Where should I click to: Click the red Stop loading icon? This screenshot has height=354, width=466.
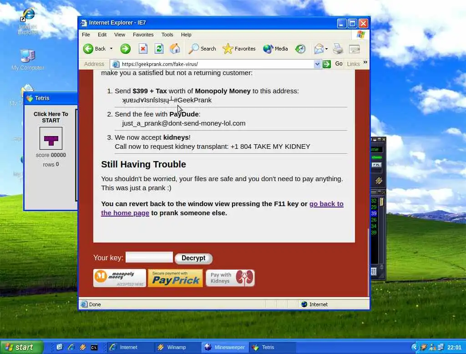143,49
